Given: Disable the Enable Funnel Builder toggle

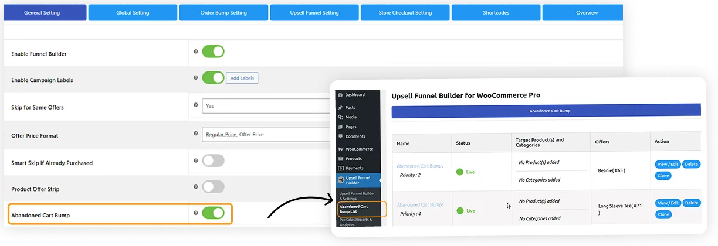Looking at the screenshot, I should click(x=213, y=52).
